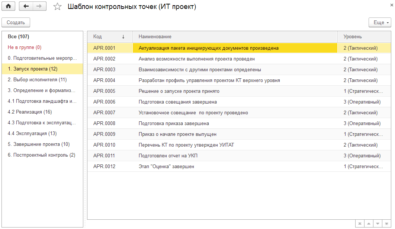
Task: Open group 5. Завершение проекта (10)
Action: tap(39, 144)
